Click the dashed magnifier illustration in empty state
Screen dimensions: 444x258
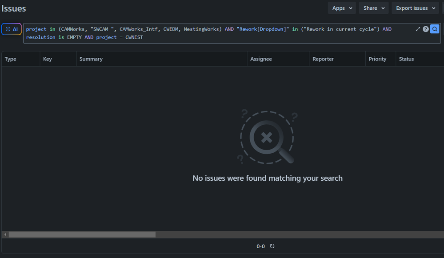coord(267,137)
